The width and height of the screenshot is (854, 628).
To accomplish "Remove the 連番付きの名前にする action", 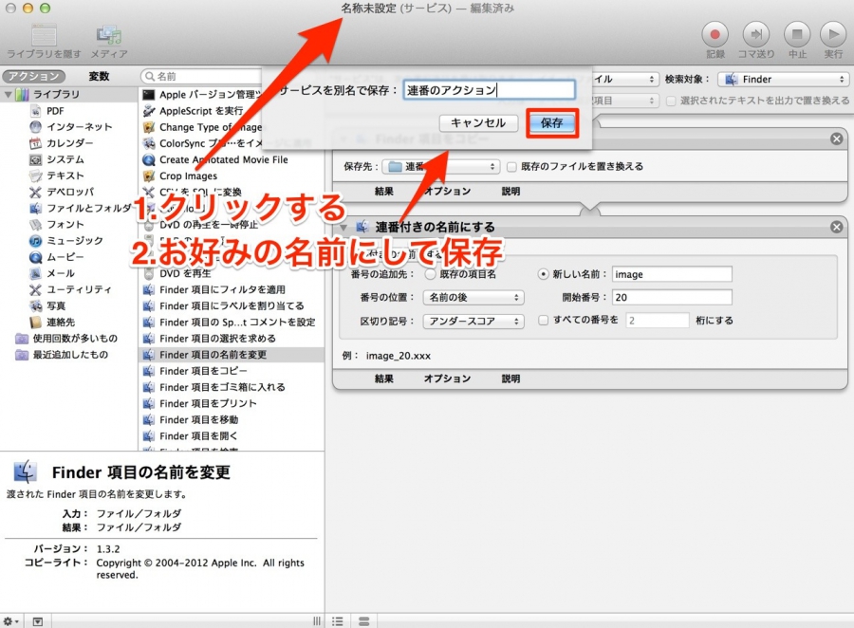I will (x=837, y=227).
